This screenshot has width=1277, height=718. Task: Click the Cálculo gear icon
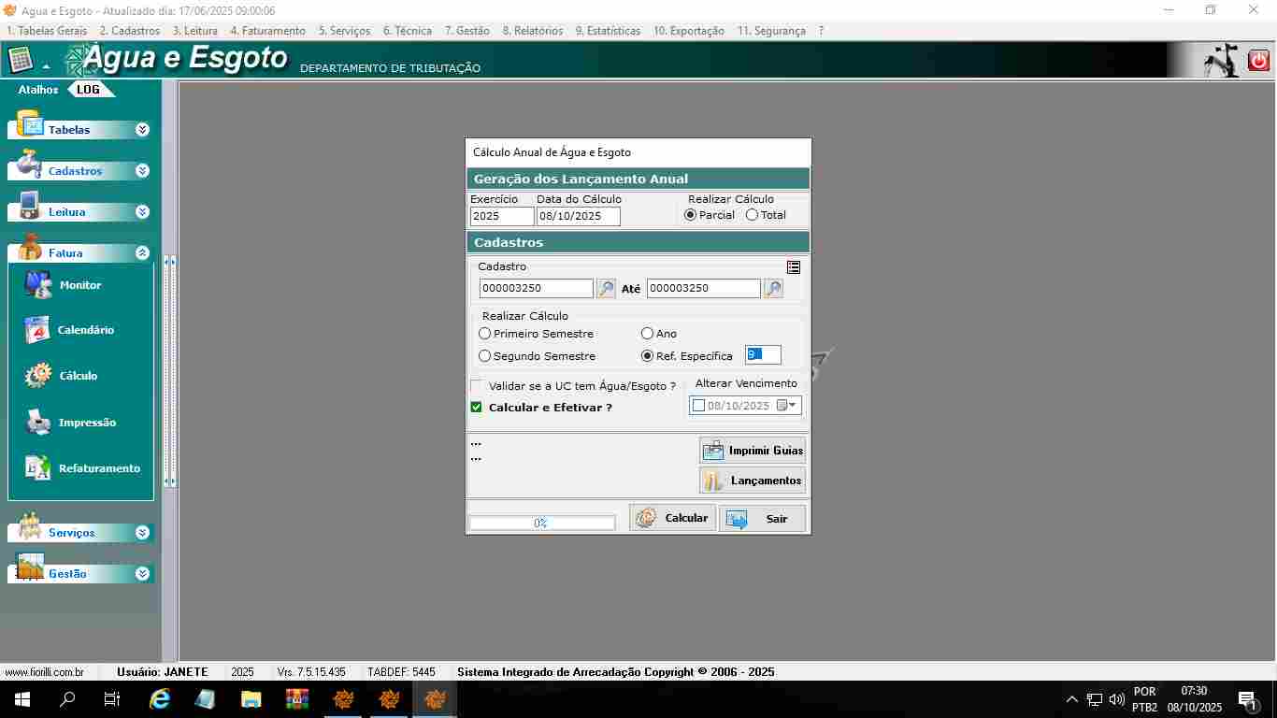[38, 376]
